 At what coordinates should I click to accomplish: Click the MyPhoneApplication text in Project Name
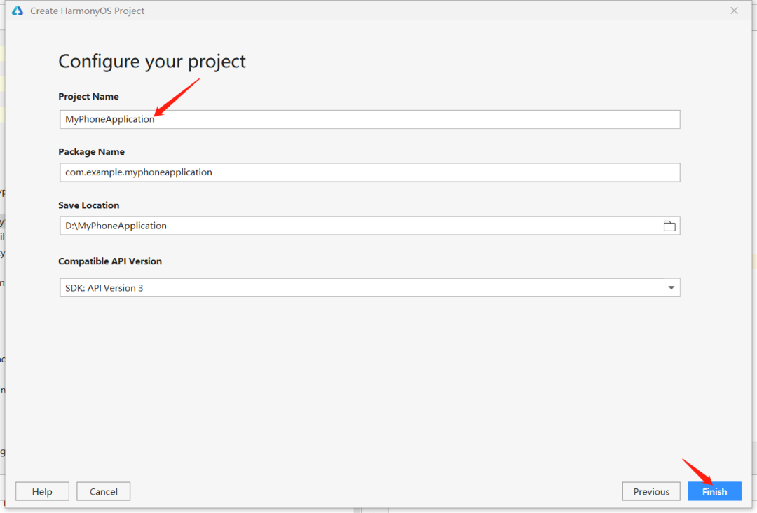click(x=110, y=119)
